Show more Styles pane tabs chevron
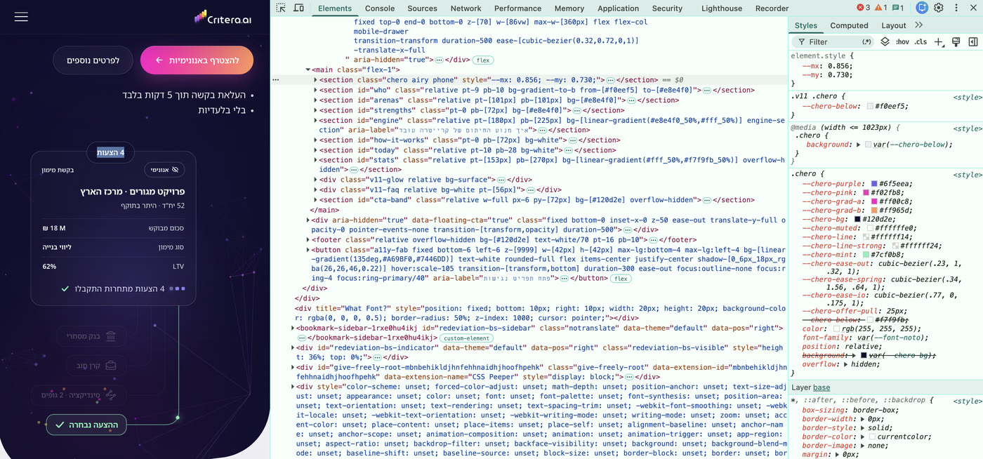 click(x=919, y=25)
